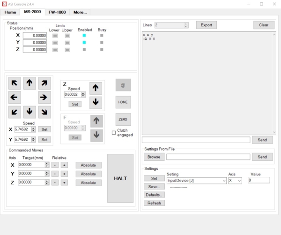Raise the Z axis with up arrow
This screenshot has width=281, height=235.
(96, 88)
